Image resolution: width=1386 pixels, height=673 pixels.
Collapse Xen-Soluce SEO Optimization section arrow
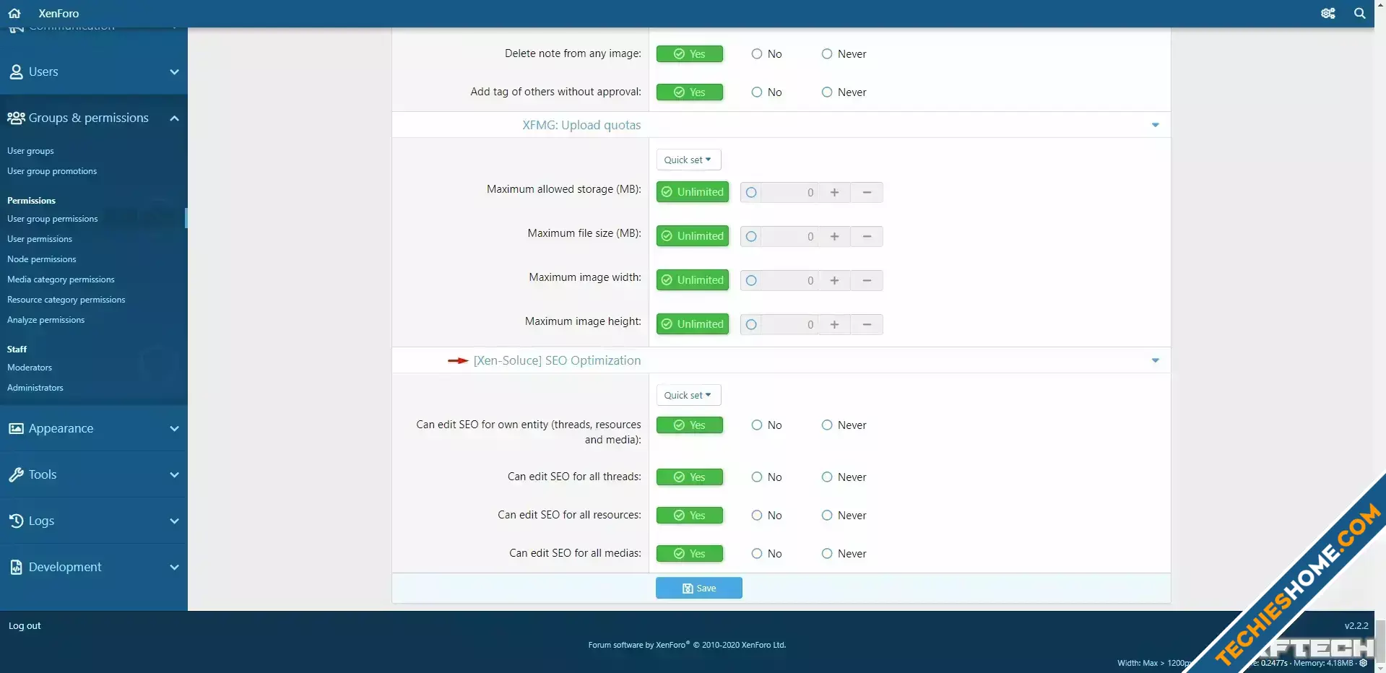pos(1155,360)
